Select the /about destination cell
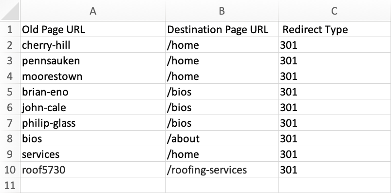Screen dimensions: 391x193 (x=222, y=138)
